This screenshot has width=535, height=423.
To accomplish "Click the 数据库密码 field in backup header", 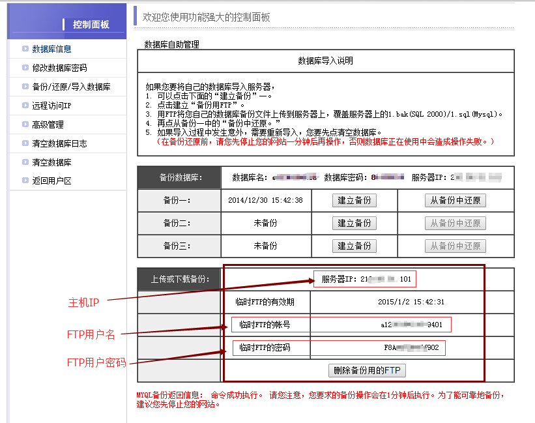I will 364,177.
